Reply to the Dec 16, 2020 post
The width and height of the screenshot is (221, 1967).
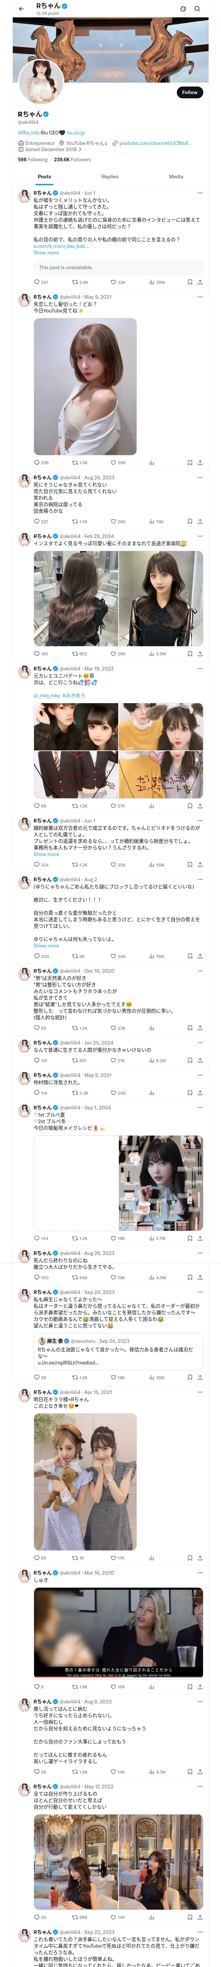point(37,1028)
